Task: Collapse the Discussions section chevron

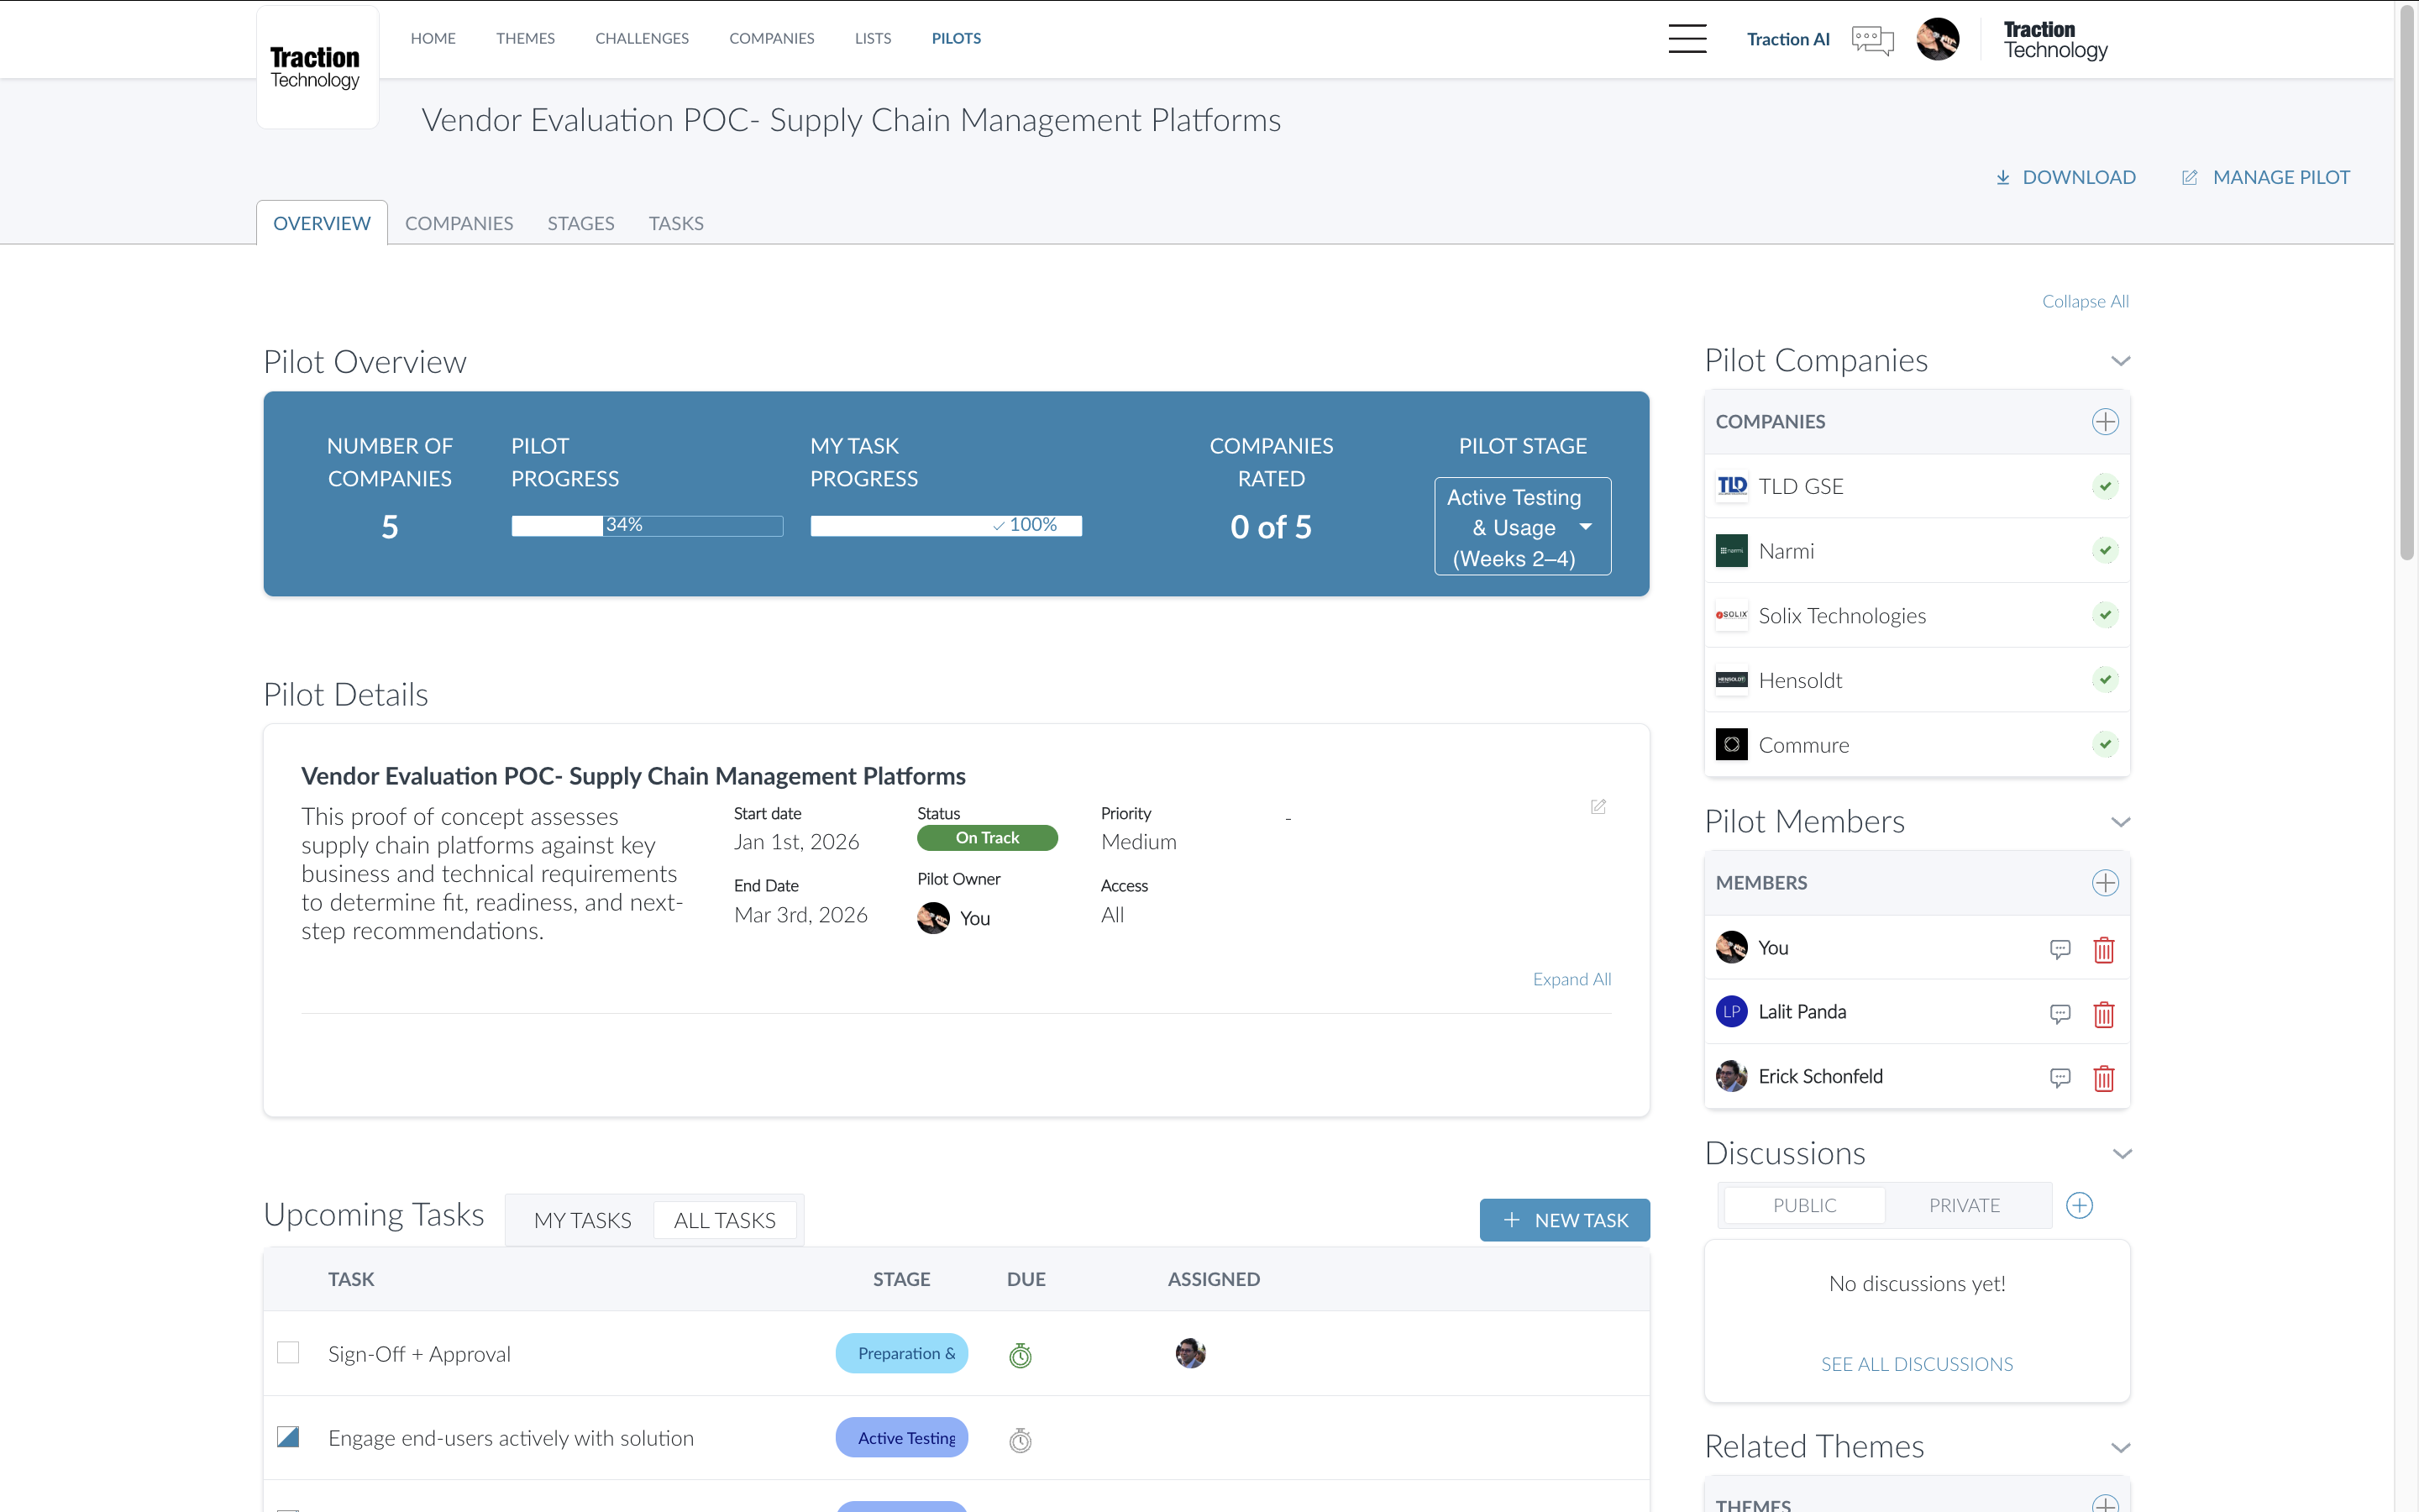Action: pyautogui.click(x=2123, y=1154)
